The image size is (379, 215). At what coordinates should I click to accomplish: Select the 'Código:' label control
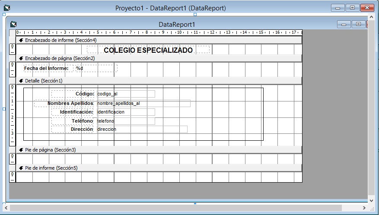click(x=73, y=94)
